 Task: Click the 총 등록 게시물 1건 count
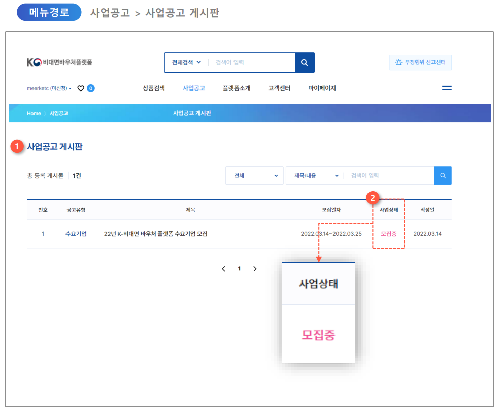tap(54, 176)
